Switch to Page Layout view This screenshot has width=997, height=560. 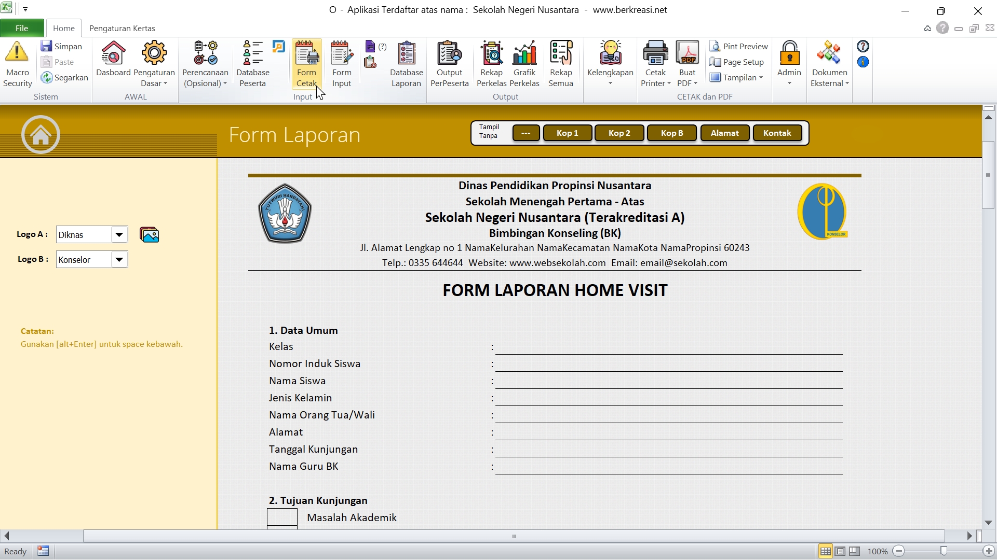click(x=840, y=551)
